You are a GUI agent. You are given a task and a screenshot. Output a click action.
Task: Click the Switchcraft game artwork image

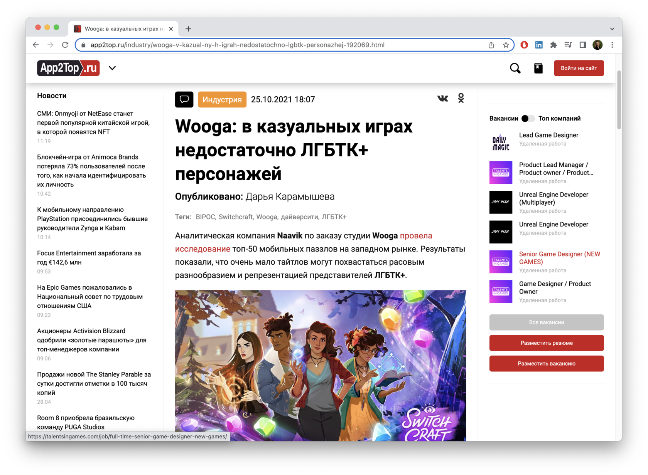[x=320, y=365]
